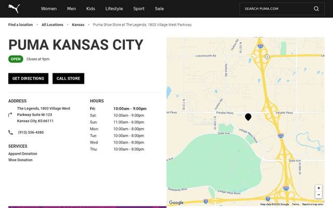This screenshot has width=333, height=208.
Task: Click the Shoe Donation service text
Action: pos(20,160)
